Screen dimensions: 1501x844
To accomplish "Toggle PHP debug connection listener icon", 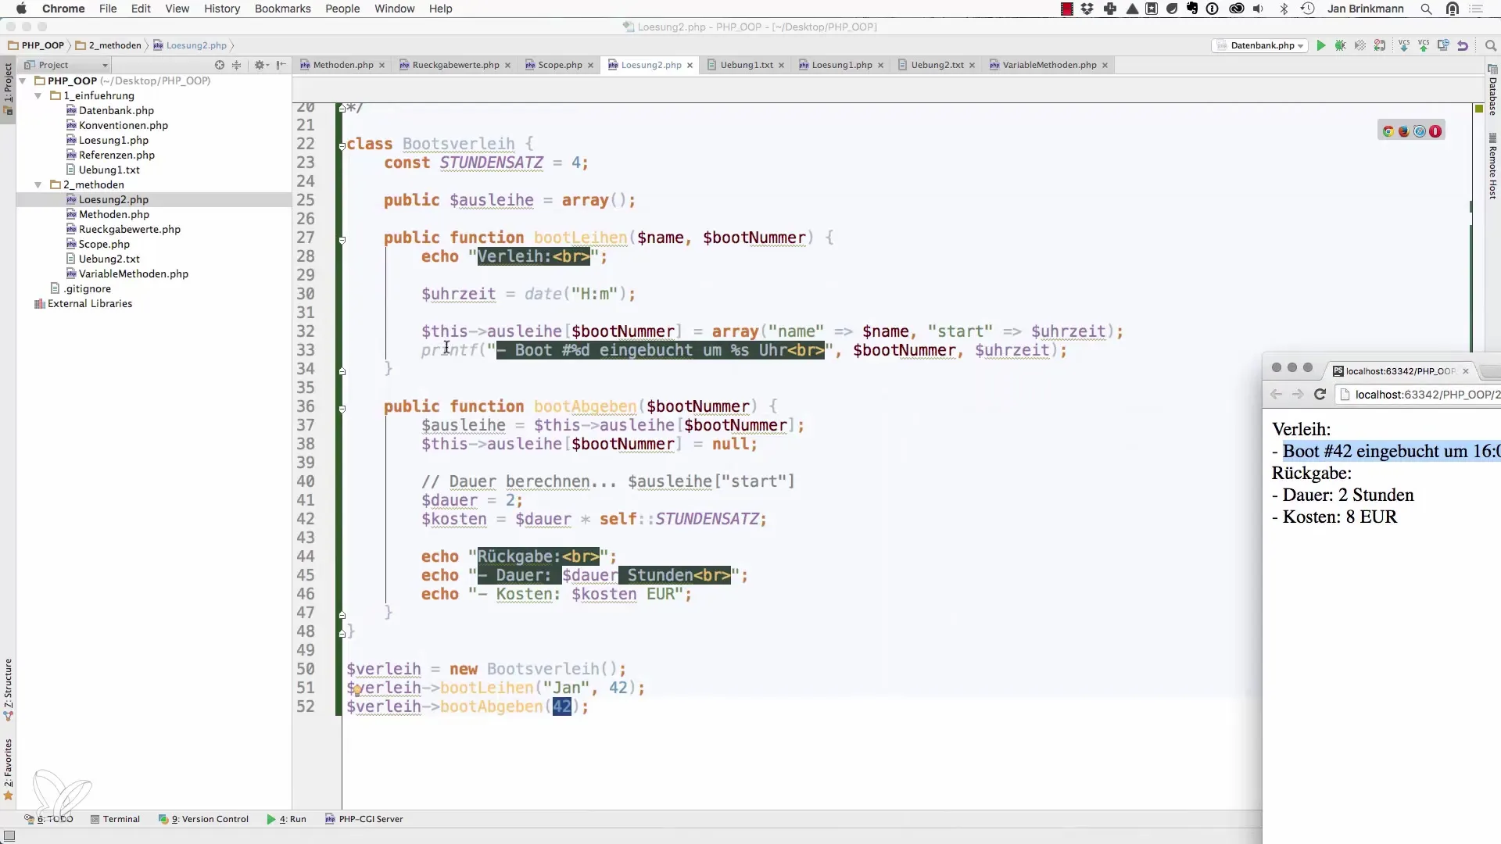I will tap(1380, 45).
